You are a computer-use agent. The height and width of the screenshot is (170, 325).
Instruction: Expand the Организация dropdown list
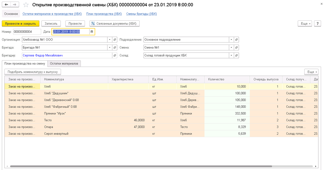tap(110, 39)
